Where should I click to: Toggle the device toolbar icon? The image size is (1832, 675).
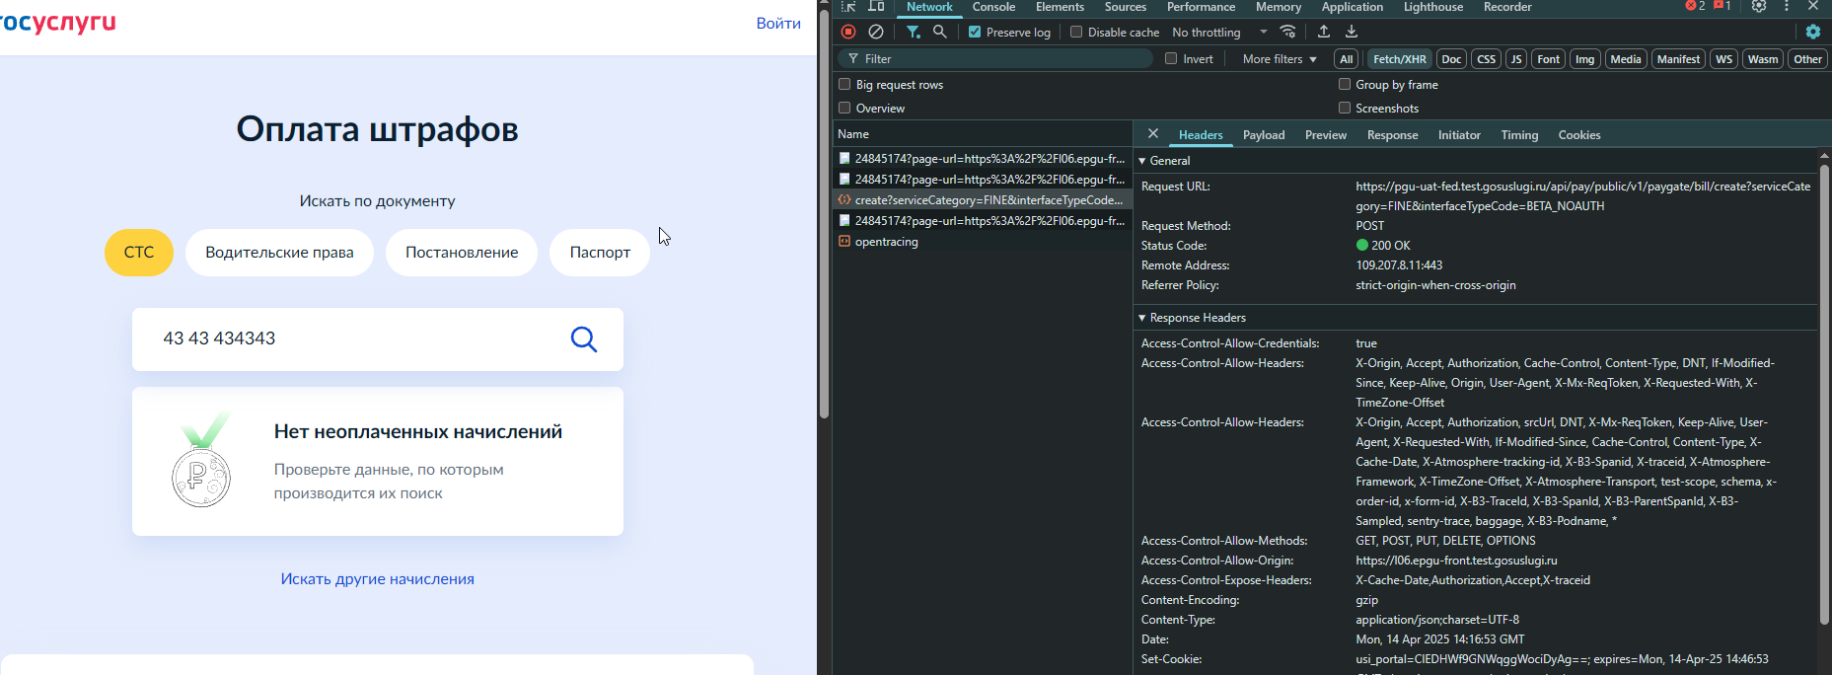click(876, 6)
